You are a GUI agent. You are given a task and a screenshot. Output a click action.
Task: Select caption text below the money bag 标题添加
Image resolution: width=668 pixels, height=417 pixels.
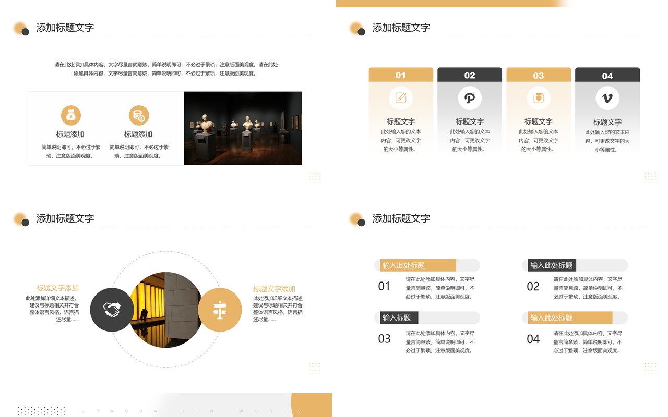pos(70,151)
